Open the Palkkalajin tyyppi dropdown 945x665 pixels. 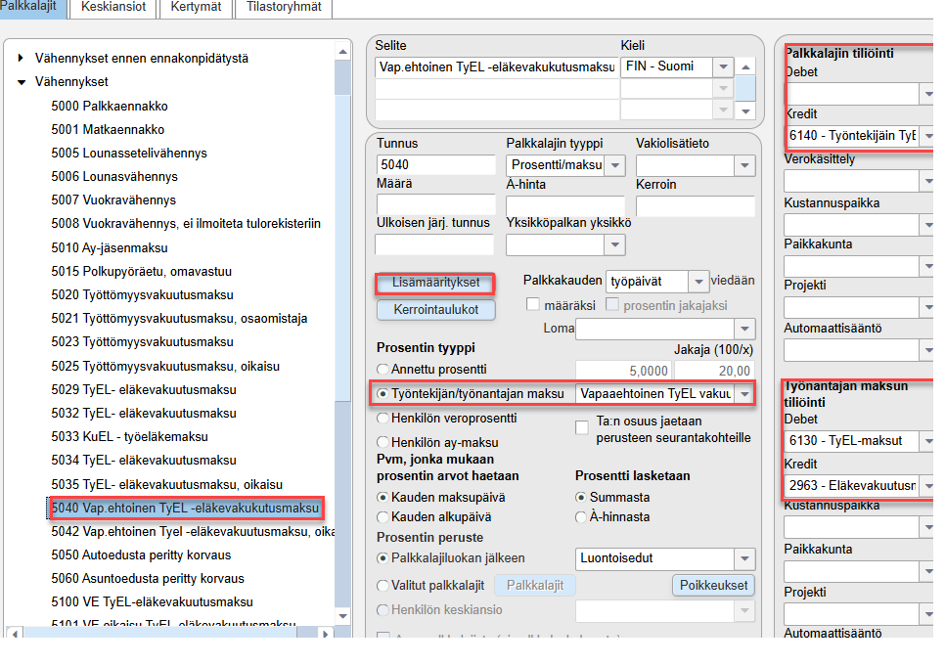tap(615, 165)
